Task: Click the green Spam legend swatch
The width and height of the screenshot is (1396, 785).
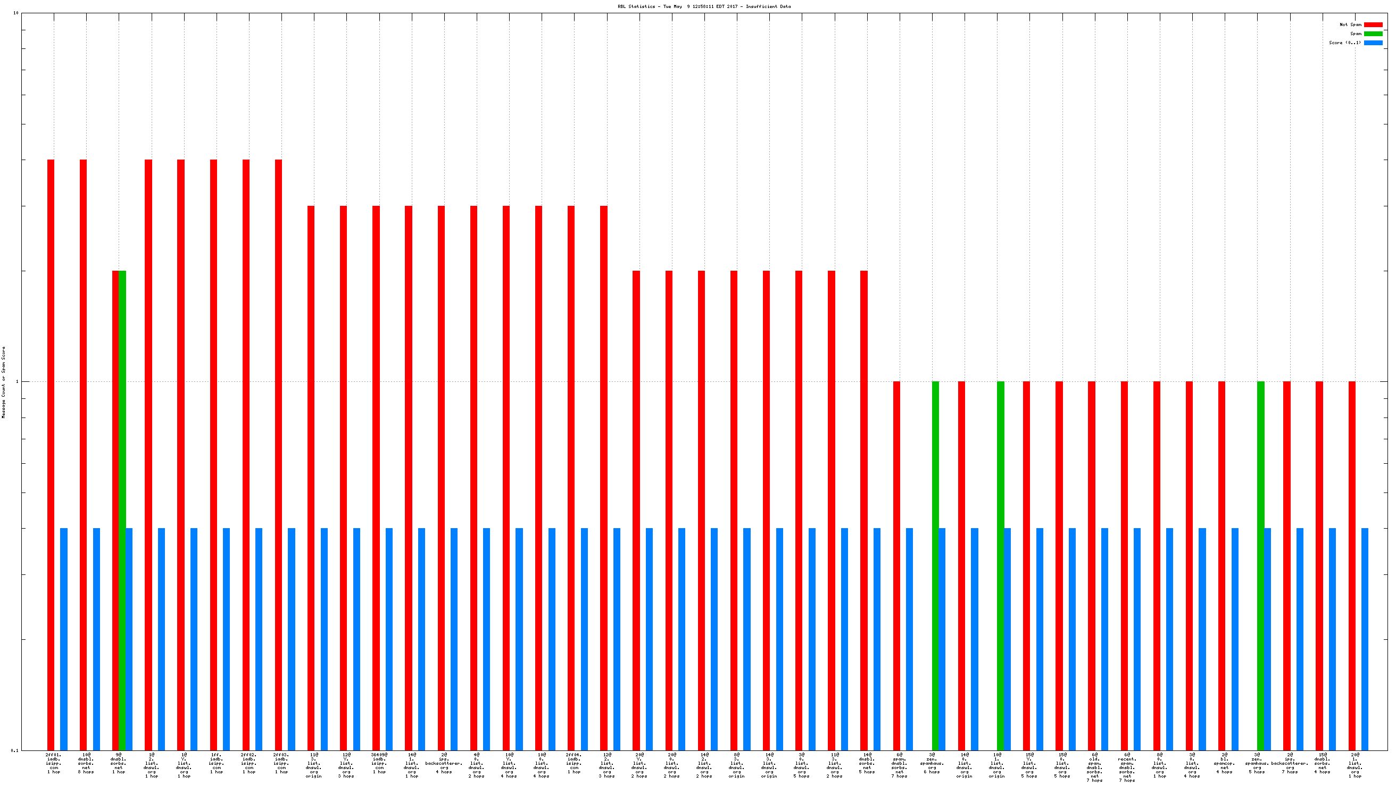Action: pos(1373,34)
